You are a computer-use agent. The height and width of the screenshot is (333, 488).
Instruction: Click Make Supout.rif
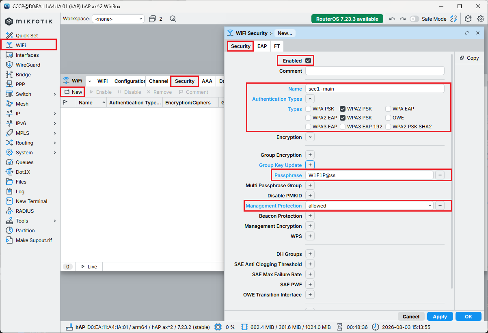34,240
